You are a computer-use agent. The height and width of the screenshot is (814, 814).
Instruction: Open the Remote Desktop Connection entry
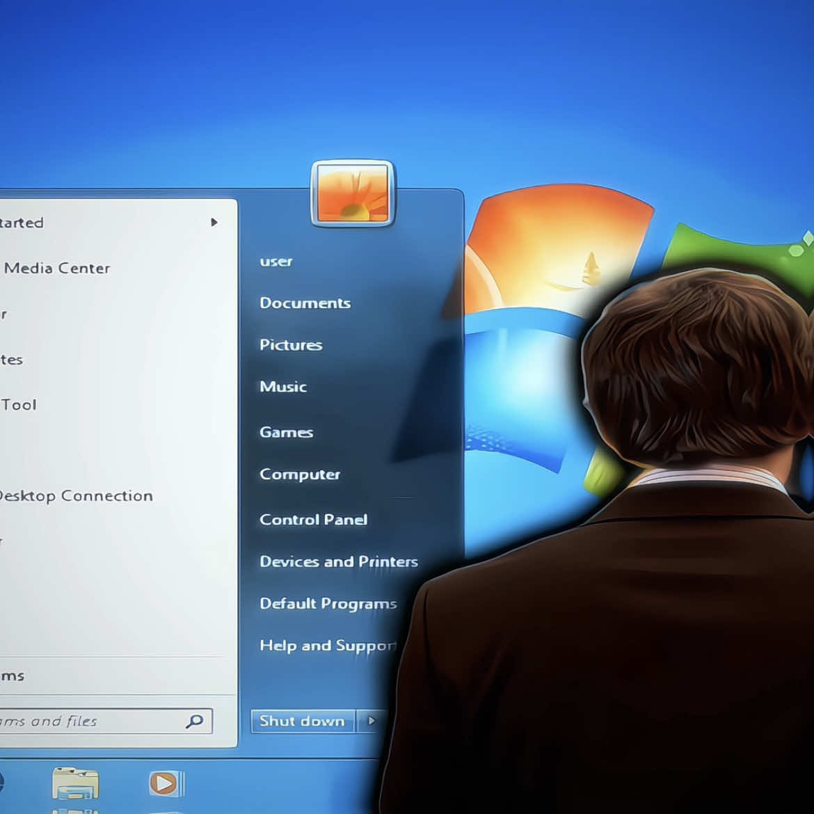pos(77,496)
